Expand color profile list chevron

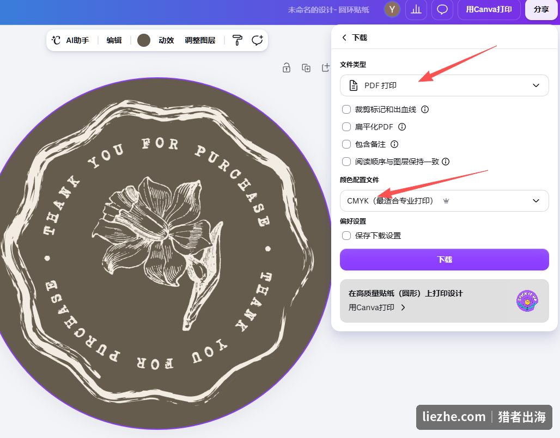click(x=535, y=201)
